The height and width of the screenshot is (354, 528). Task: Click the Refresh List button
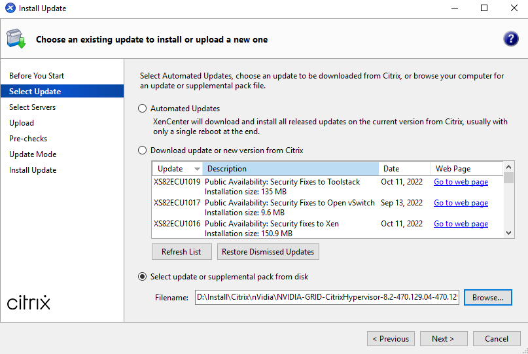pos(181,252)
